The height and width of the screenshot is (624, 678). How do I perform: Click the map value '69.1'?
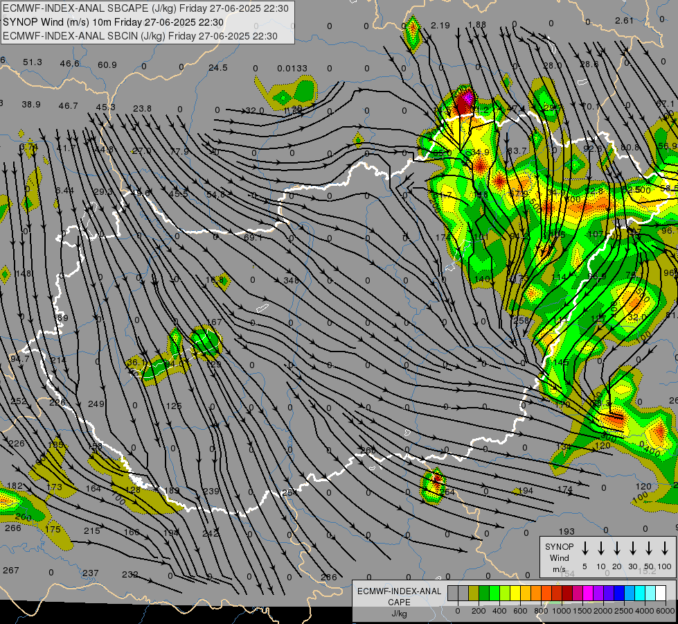click(253, 237)
